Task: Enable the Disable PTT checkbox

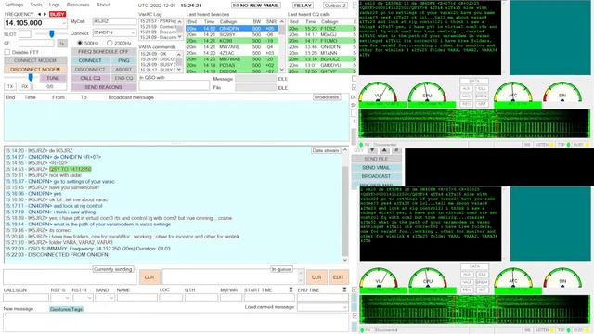Action: point(7,52)
